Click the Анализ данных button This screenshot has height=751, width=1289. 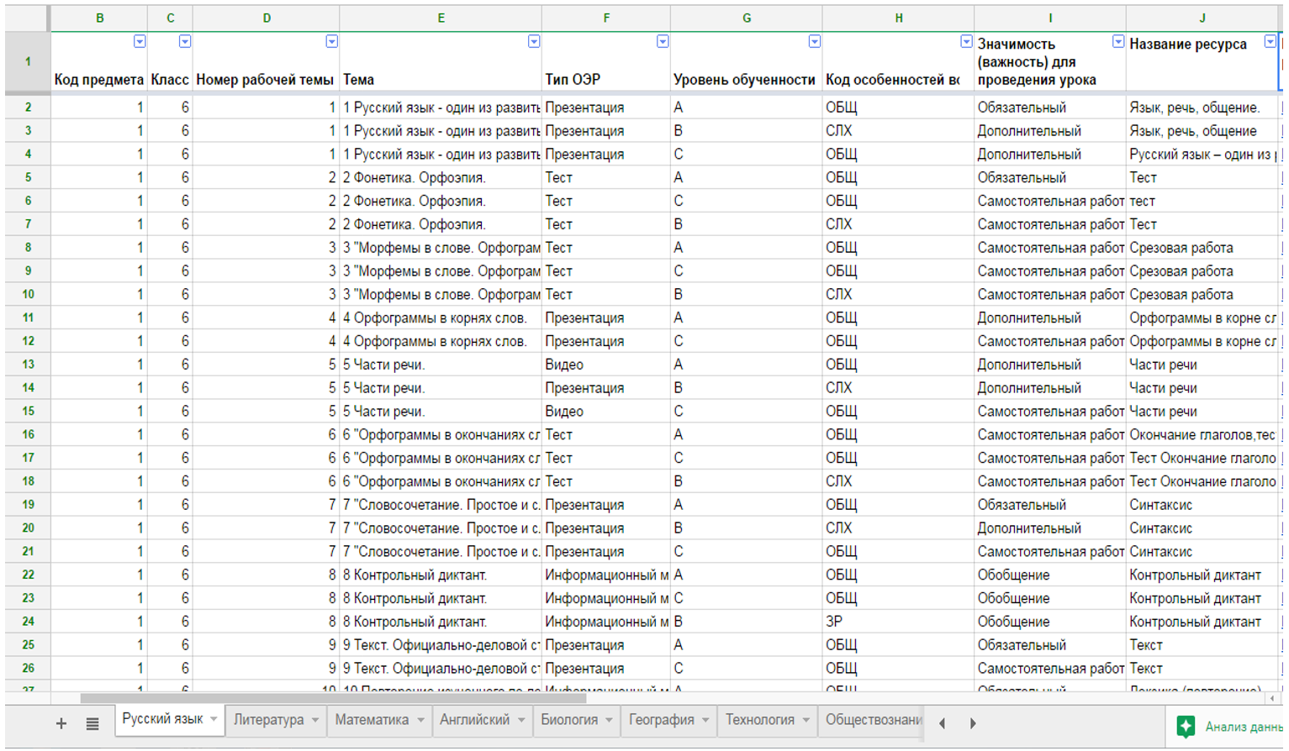(1243, 727)
